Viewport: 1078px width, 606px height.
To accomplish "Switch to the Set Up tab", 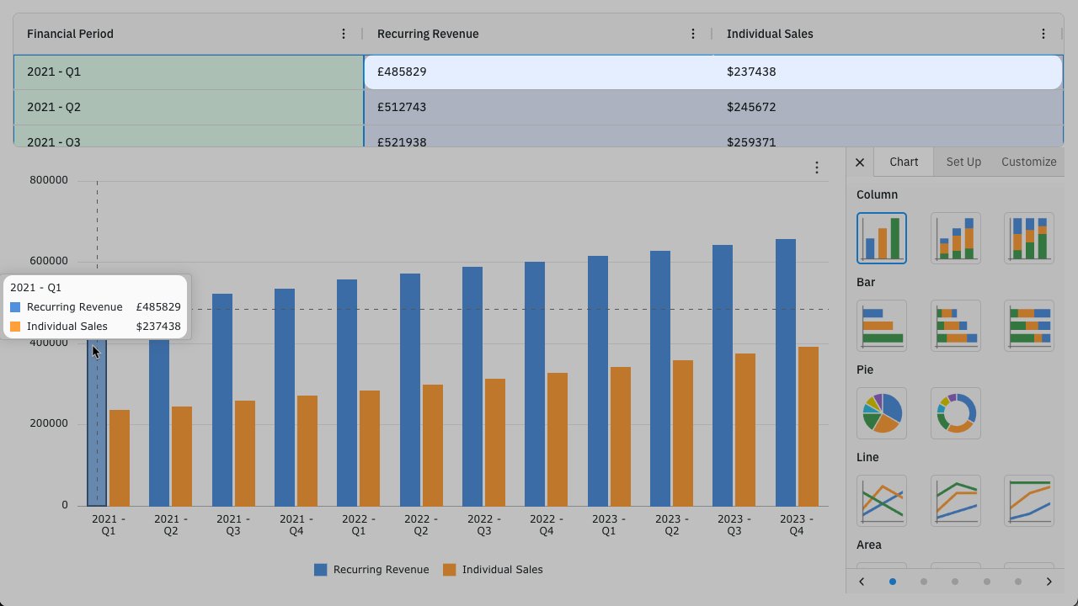I will pos(963,162).
